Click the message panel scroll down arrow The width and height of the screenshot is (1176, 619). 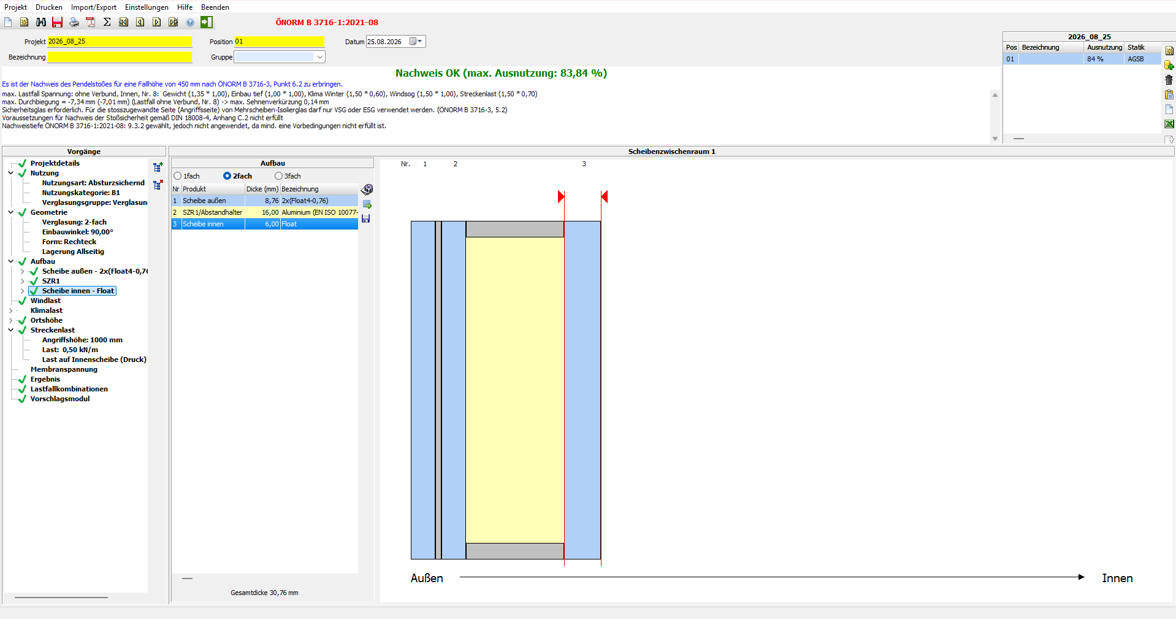(x=995, y=139)
